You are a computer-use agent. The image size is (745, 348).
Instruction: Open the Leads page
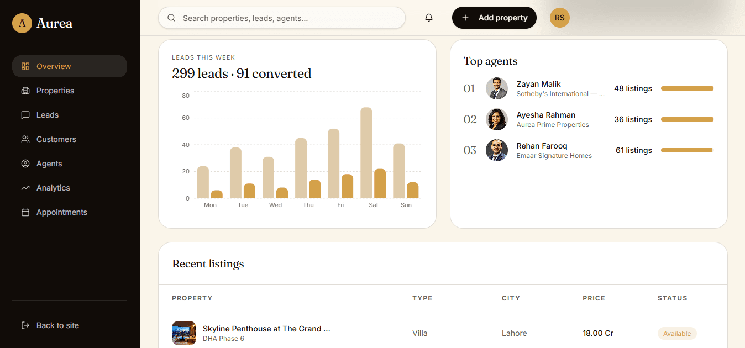point(70,115)
